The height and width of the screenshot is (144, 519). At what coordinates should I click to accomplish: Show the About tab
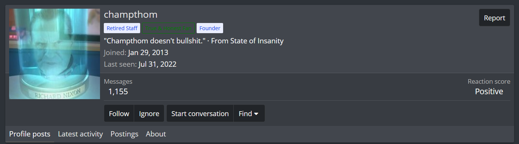click(156, 134)
